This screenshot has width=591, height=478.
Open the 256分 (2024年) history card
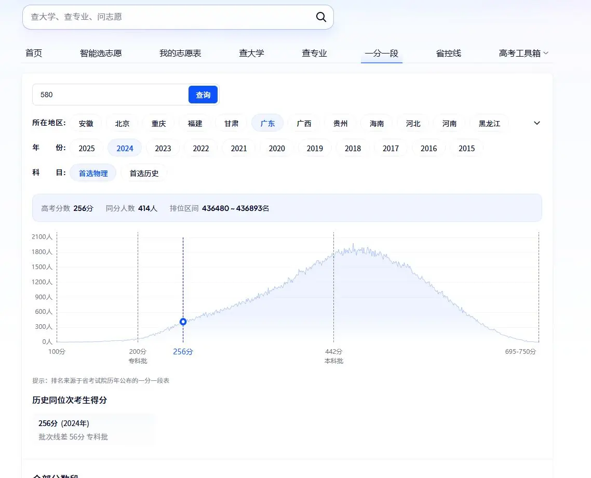click(93, 430)
